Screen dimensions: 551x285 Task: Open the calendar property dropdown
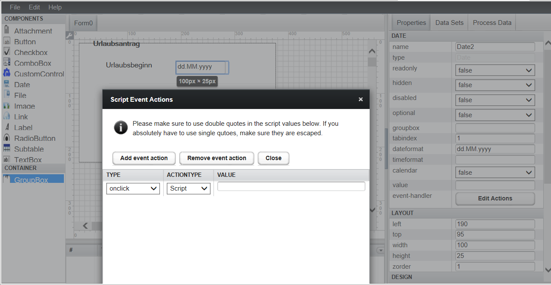tap(495, 173)
